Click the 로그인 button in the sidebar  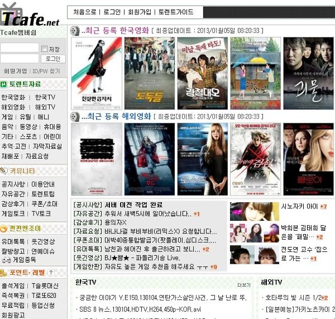(53, 59)
